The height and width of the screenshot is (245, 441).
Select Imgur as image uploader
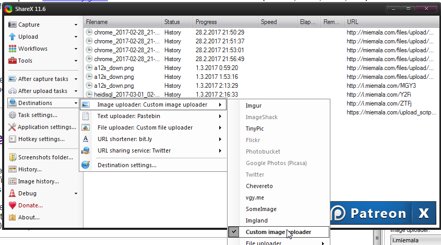coord(254,106)
